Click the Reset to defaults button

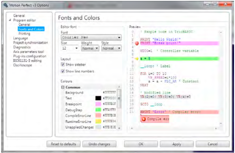[x=64, y=144]
